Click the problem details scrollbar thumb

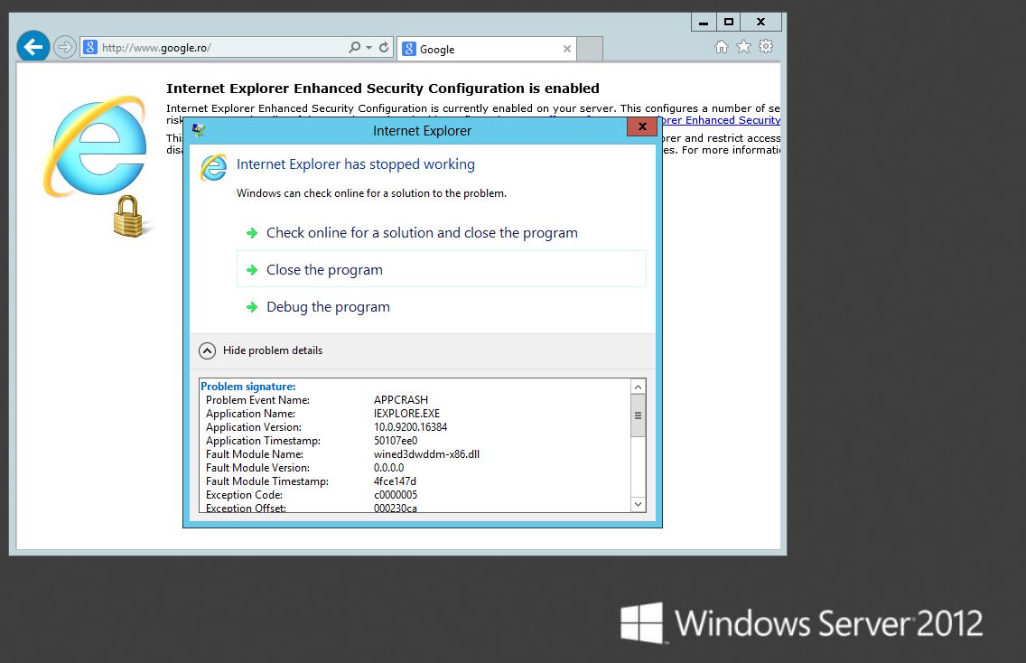(x=638, y=416)
